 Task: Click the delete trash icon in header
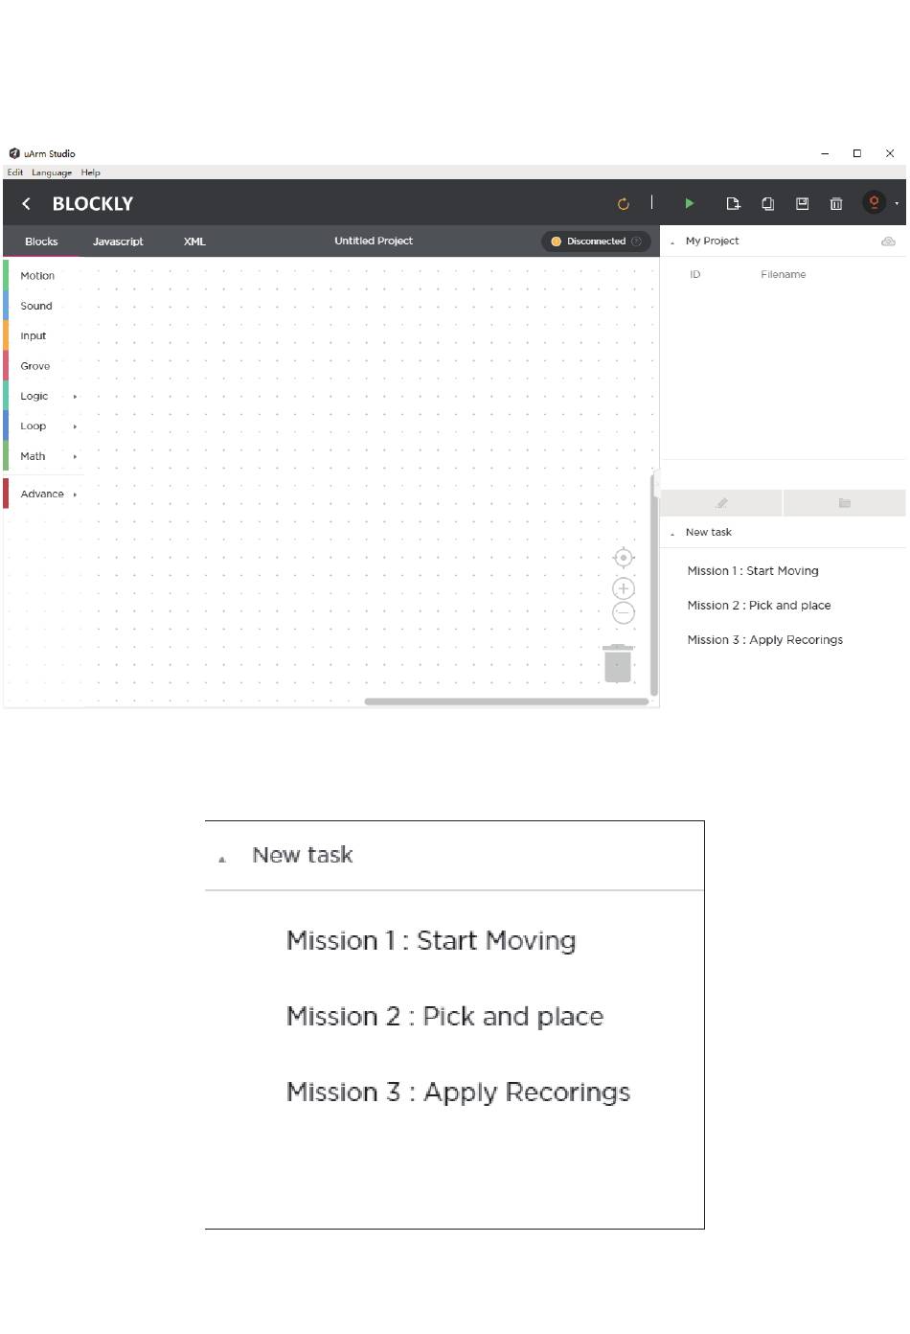(835, 203)
